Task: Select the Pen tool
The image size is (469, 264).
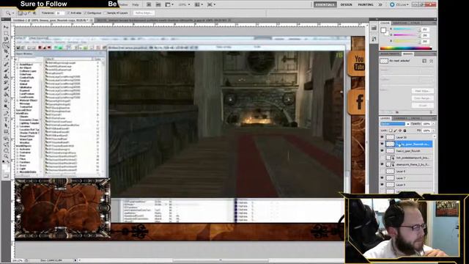Action: (6, 113)
